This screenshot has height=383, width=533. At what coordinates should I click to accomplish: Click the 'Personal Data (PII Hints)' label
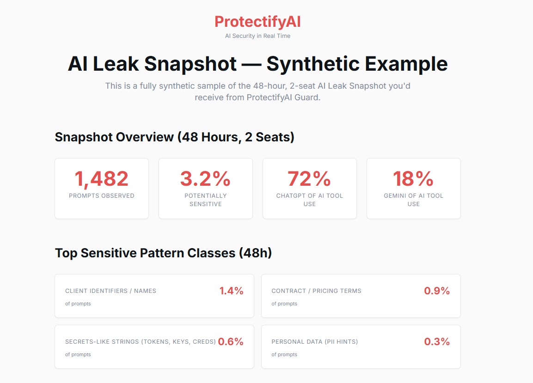pos(314,342)
